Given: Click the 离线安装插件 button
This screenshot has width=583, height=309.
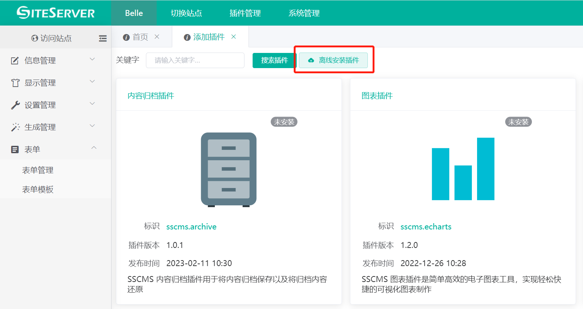Looking at the screenshot, I should click(x=333, y=60).
